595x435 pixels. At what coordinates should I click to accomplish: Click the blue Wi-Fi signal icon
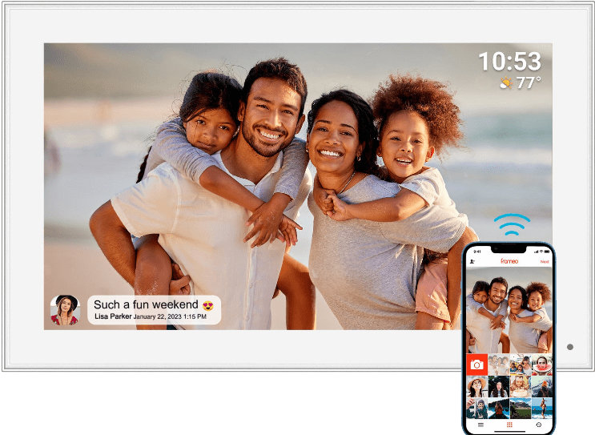pos(512,224)
